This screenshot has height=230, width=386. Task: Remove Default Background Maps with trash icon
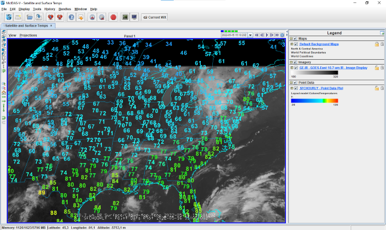[382, 44]
